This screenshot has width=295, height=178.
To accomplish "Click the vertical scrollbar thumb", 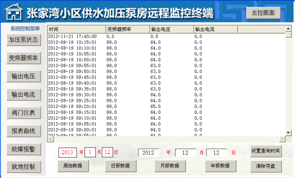I will pos(288,35).
